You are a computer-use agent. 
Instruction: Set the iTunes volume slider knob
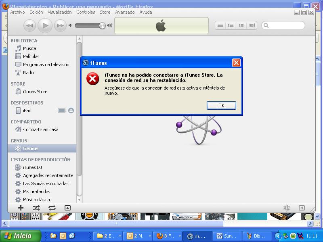102,25
